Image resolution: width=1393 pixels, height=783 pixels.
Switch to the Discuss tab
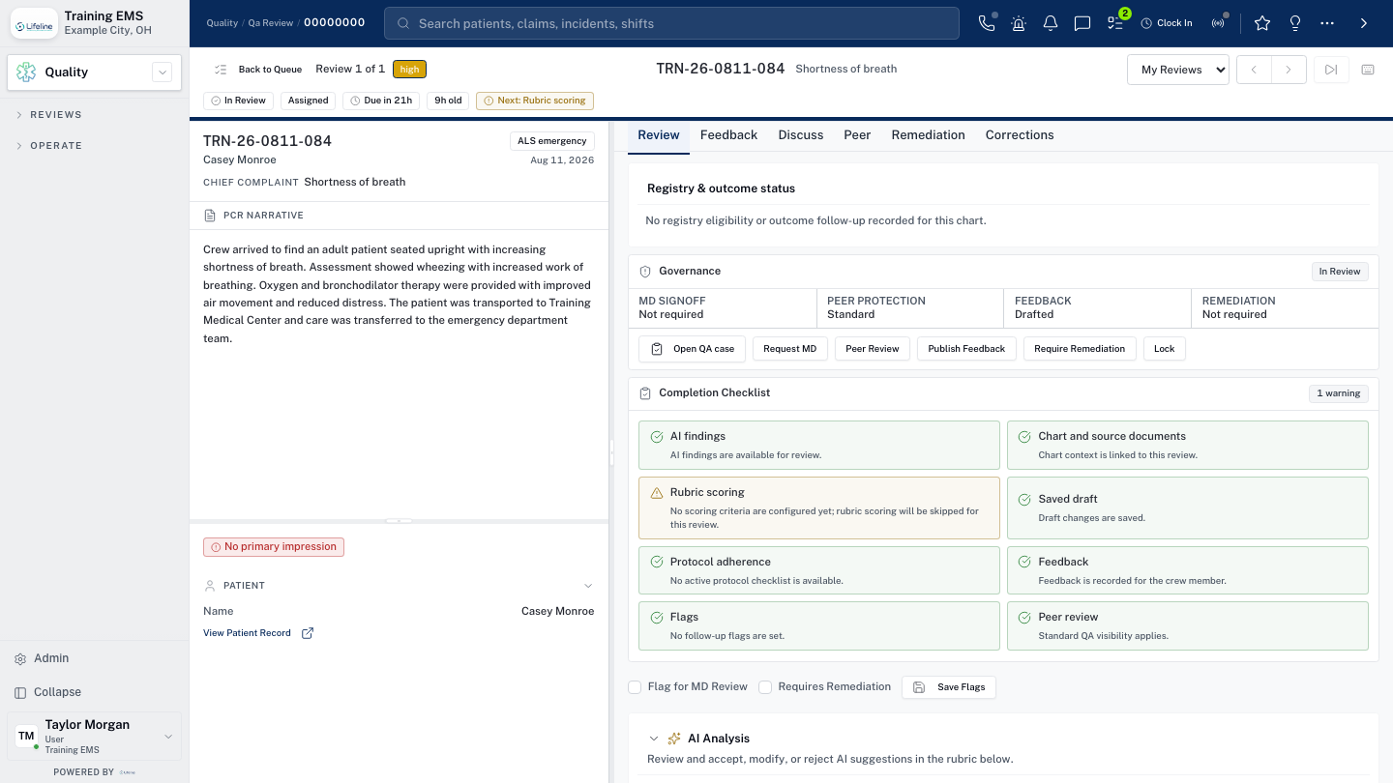(801, 135)
